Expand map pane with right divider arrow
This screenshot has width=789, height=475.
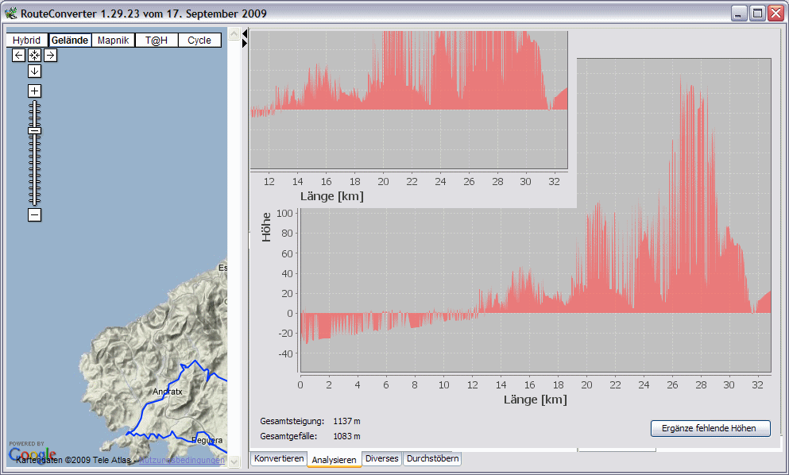tap(245, 44)
